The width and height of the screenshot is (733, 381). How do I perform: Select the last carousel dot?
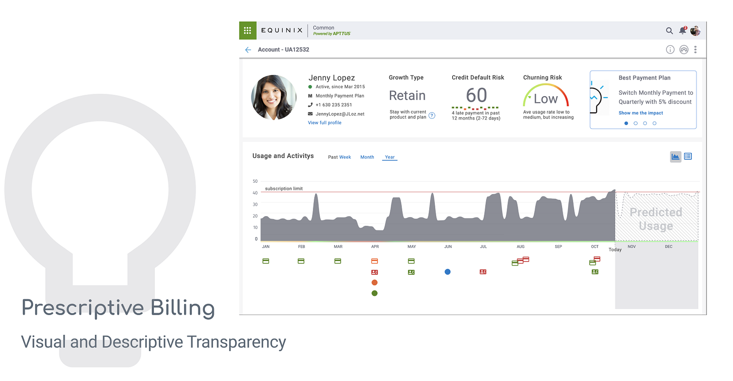pos(654,123)
